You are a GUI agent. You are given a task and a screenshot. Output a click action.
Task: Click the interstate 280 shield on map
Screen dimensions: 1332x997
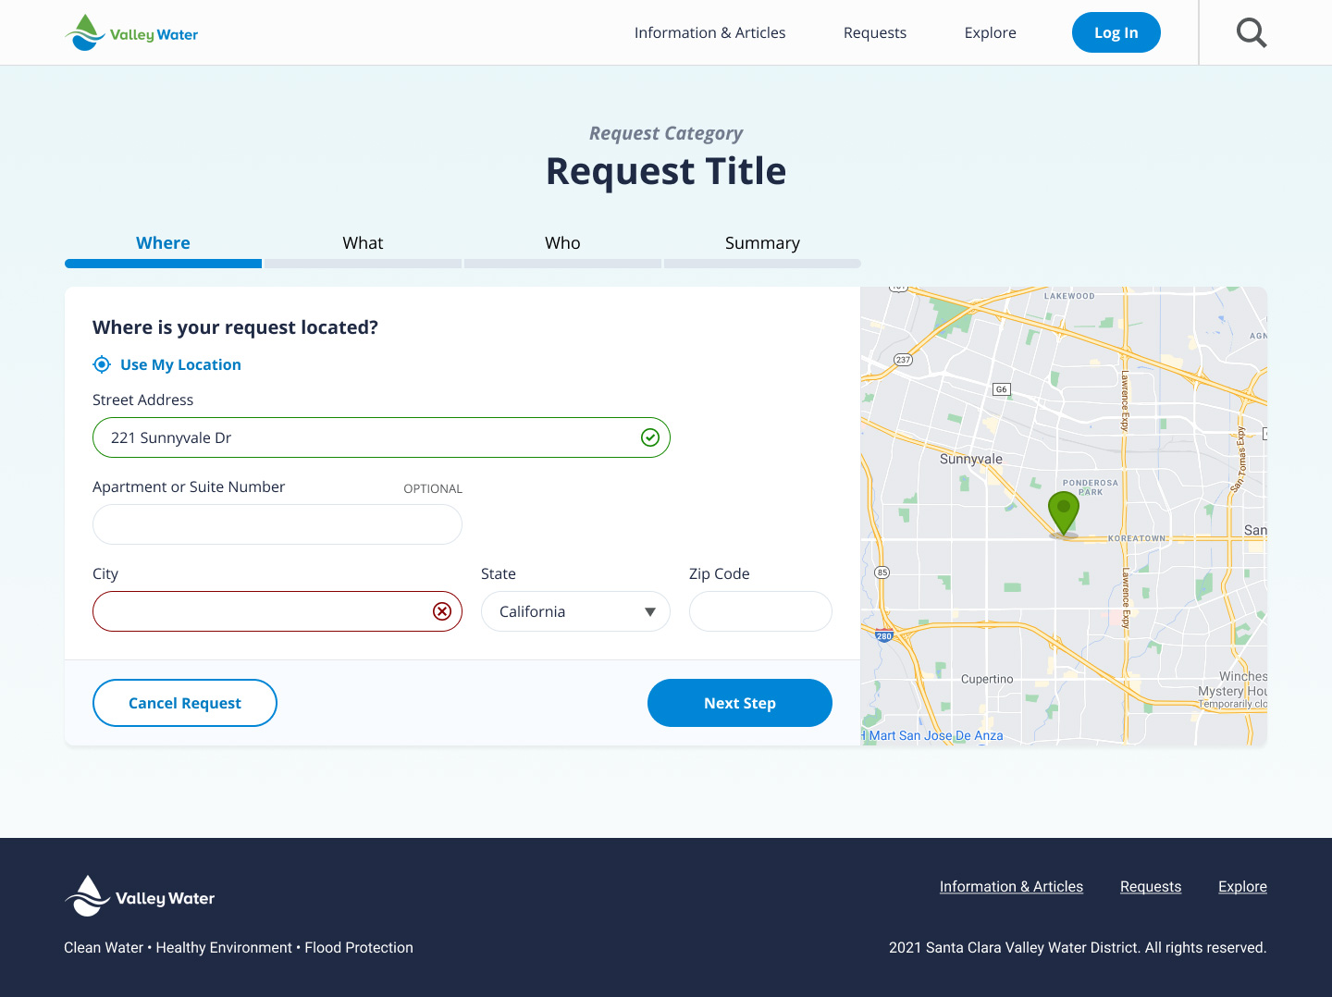(x=884, y=635)
